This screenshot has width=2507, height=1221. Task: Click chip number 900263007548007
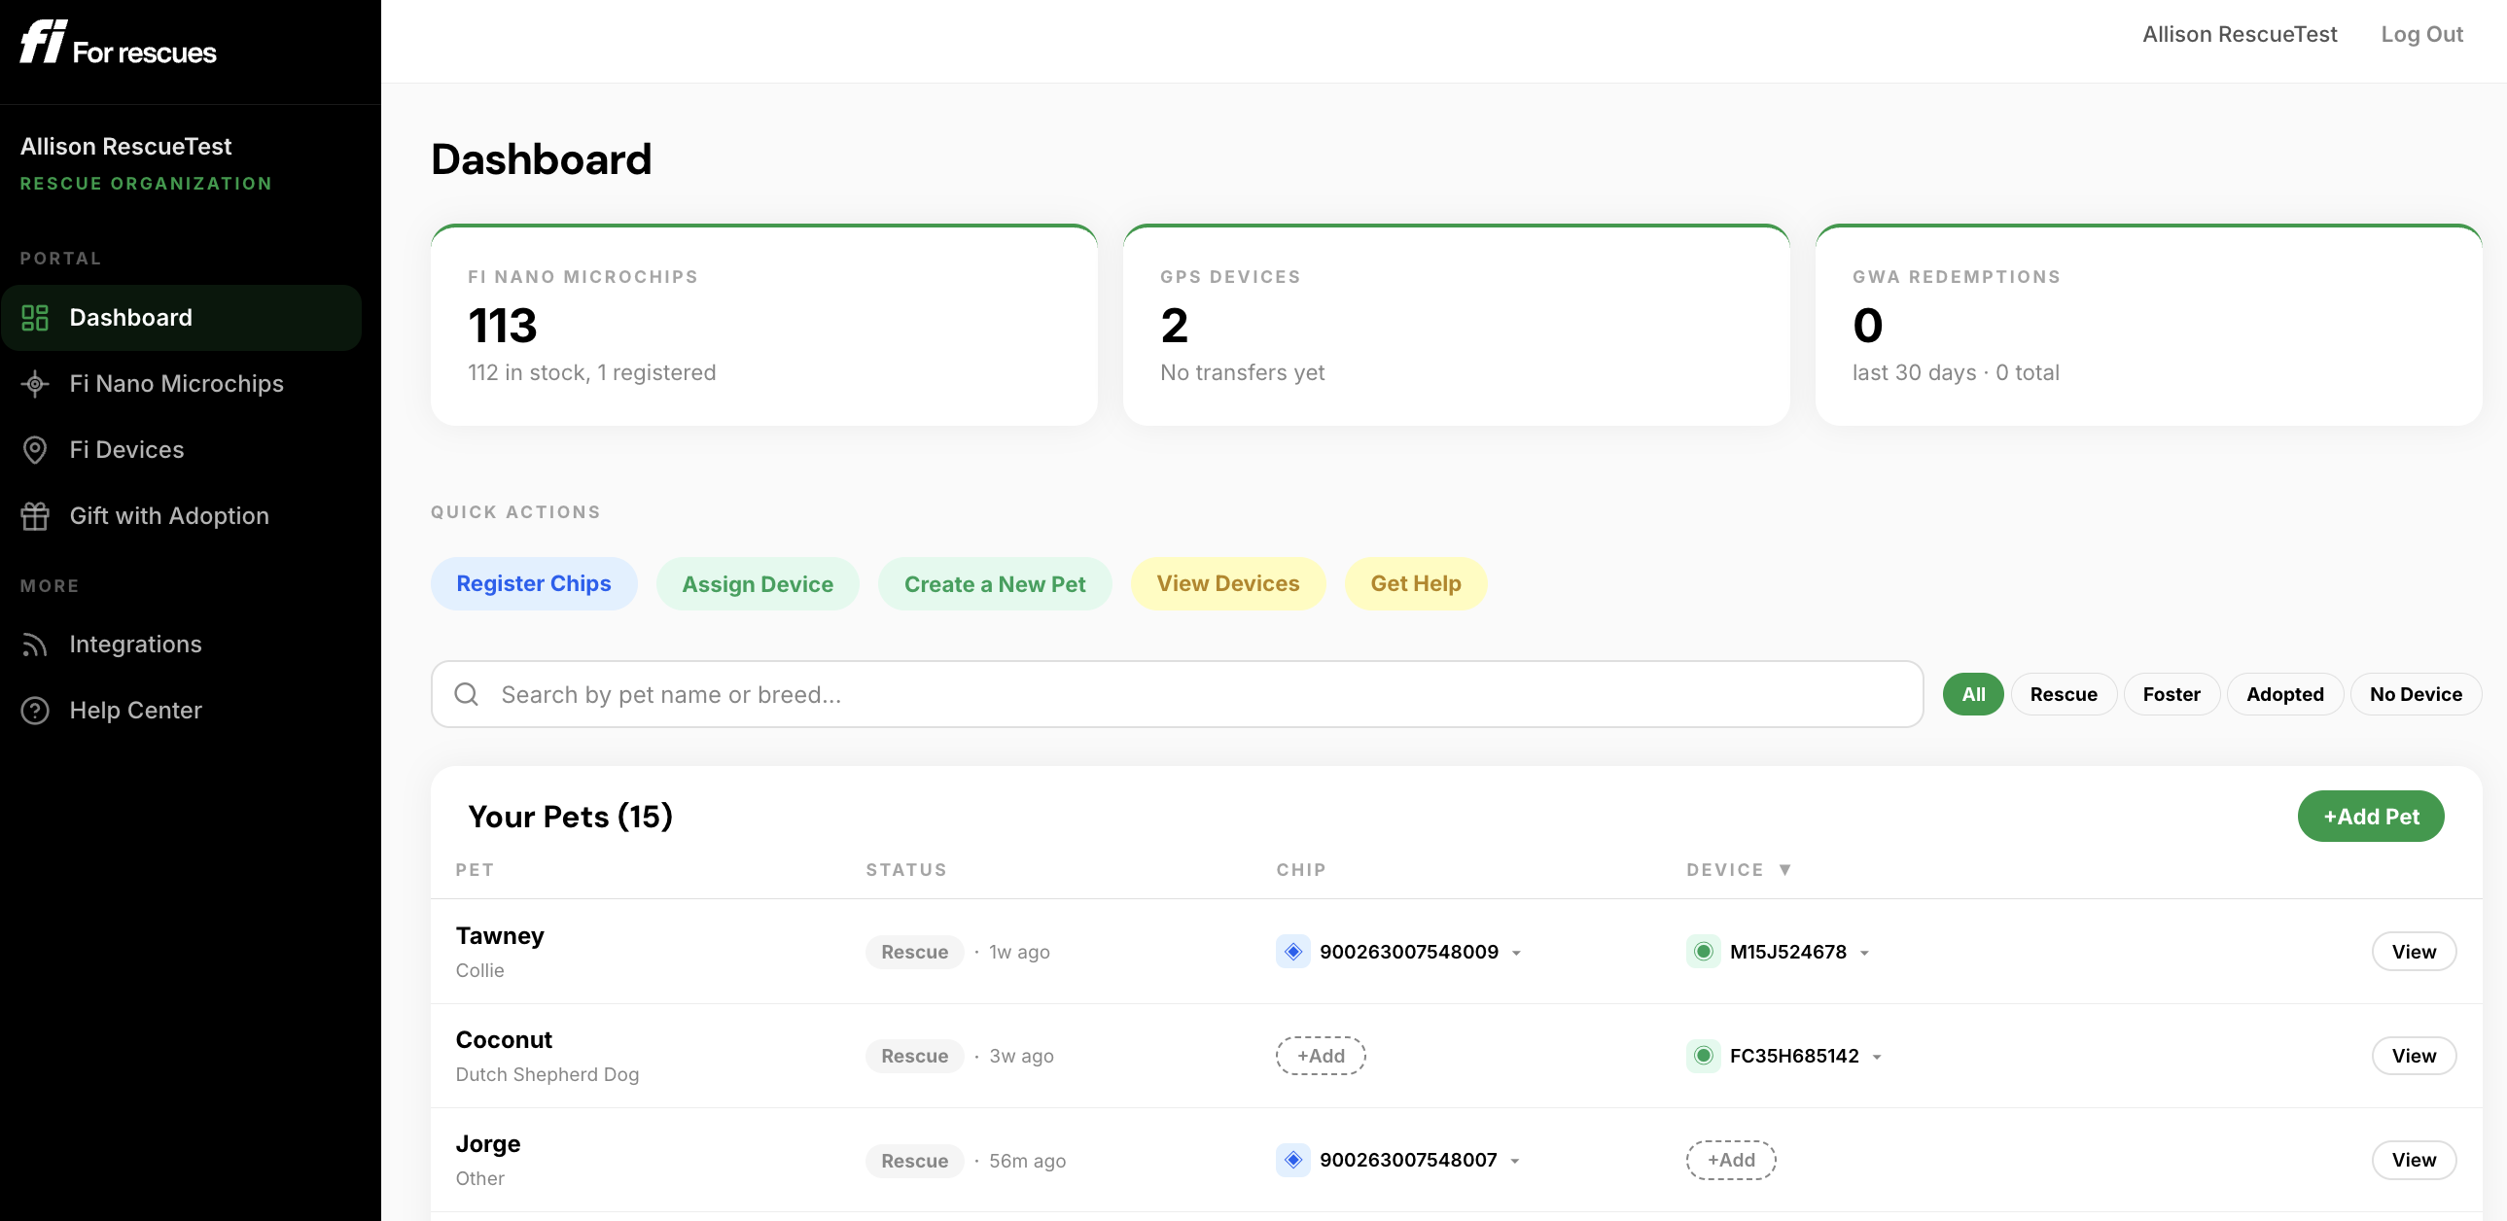pos(1408,1160)
